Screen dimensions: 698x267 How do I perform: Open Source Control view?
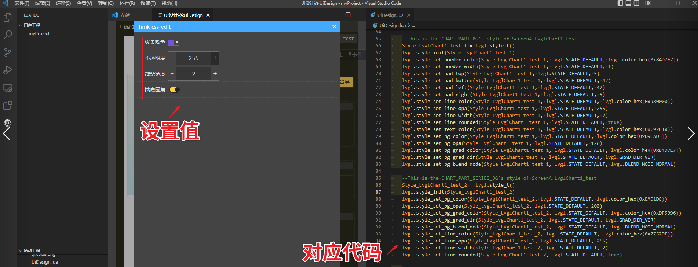pyautogui.click(x=8, y=52)
